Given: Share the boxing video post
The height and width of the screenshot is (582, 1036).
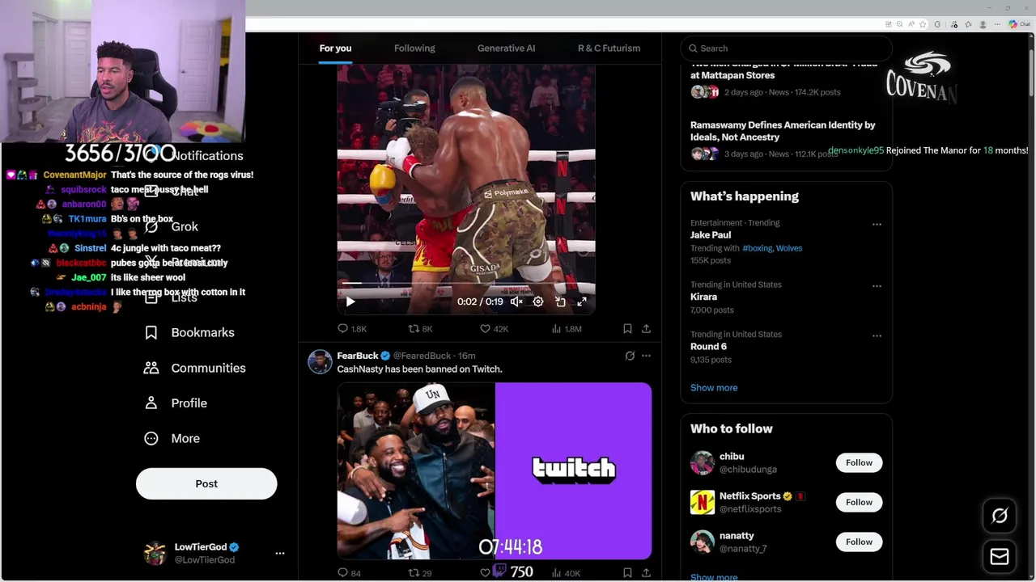Looking at the screenshot, I should pos(646,329).
